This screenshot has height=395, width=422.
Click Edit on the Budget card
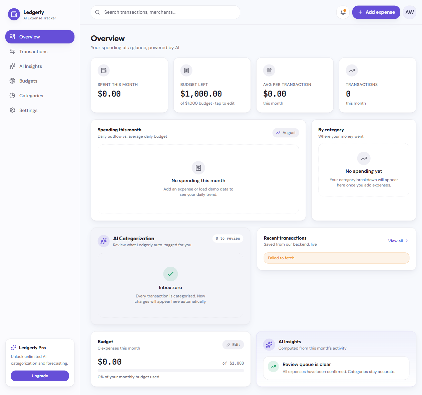click(x=233, y=345)
